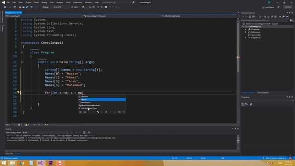Open the View menu

point(20,2)
